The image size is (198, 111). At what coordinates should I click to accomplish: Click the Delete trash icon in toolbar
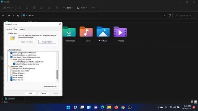[57, 8]
